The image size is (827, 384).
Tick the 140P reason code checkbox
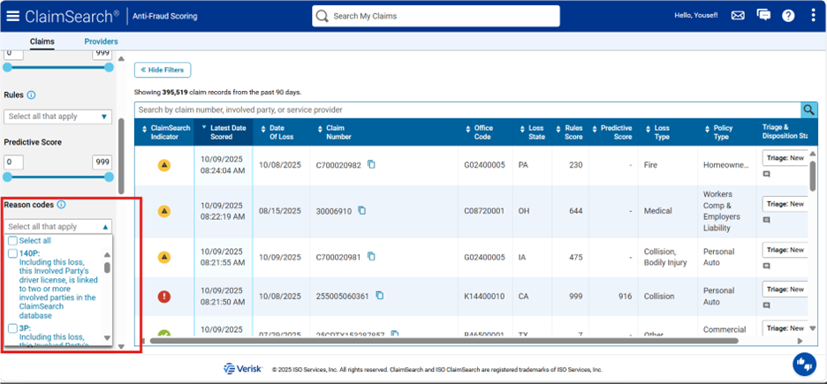(x=12, y=253)
